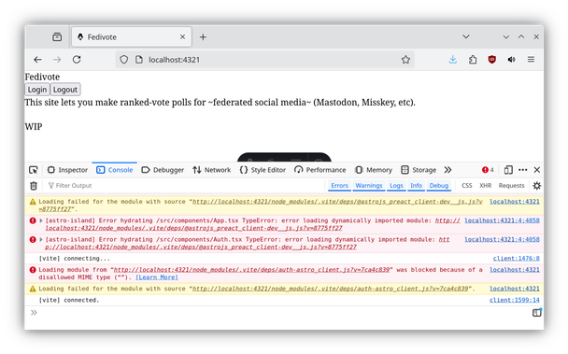
Task: Click the Login button
Action: [37, 90]
